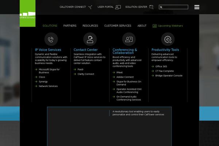Screen dimensions: 219x146
Task: Select Operator Assisted (OA) Audio Conferencing
Action: point(129,91)
